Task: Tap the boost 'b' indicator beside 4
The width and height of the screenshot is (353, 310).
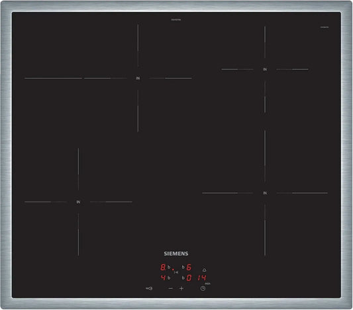Action: coord(169,278)
